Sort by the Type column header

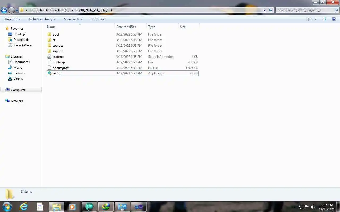163,27
